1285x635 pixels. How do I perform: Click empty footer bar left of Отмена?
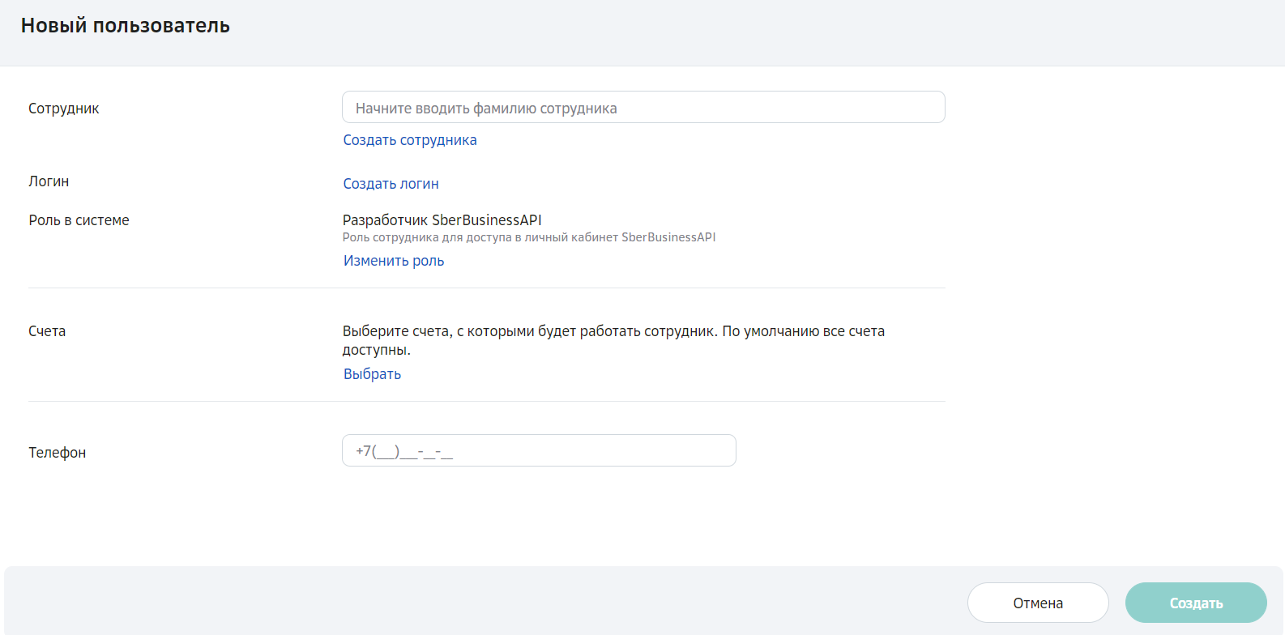(x=486, y=601)
